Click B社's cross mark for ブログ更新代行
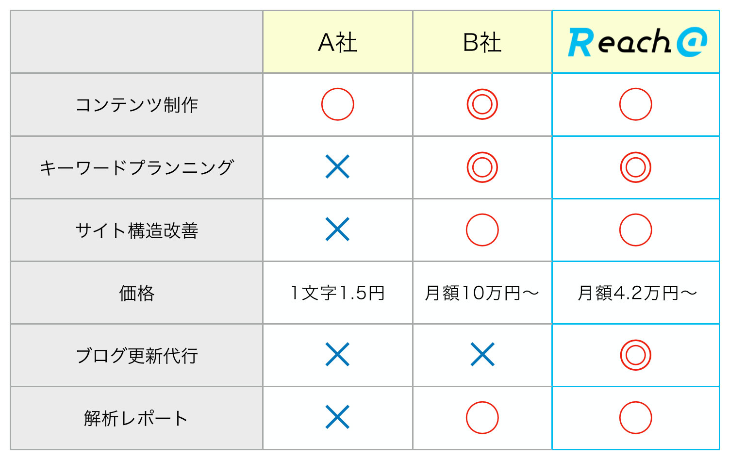The height and width of the screenshot is (460, 729). [x=482, y=355]
